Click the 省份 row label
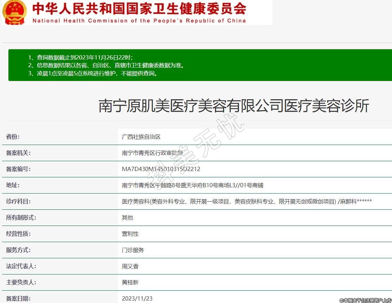 (13, 137)
